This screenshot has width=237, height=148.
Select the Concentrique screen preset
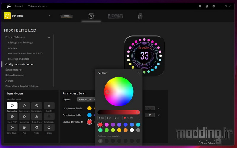[x=12, y=105]
